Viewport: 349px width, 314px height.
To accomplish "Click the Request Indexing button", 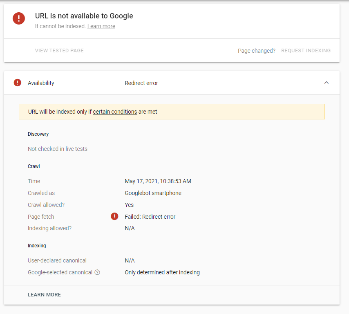I will point(306,51).
